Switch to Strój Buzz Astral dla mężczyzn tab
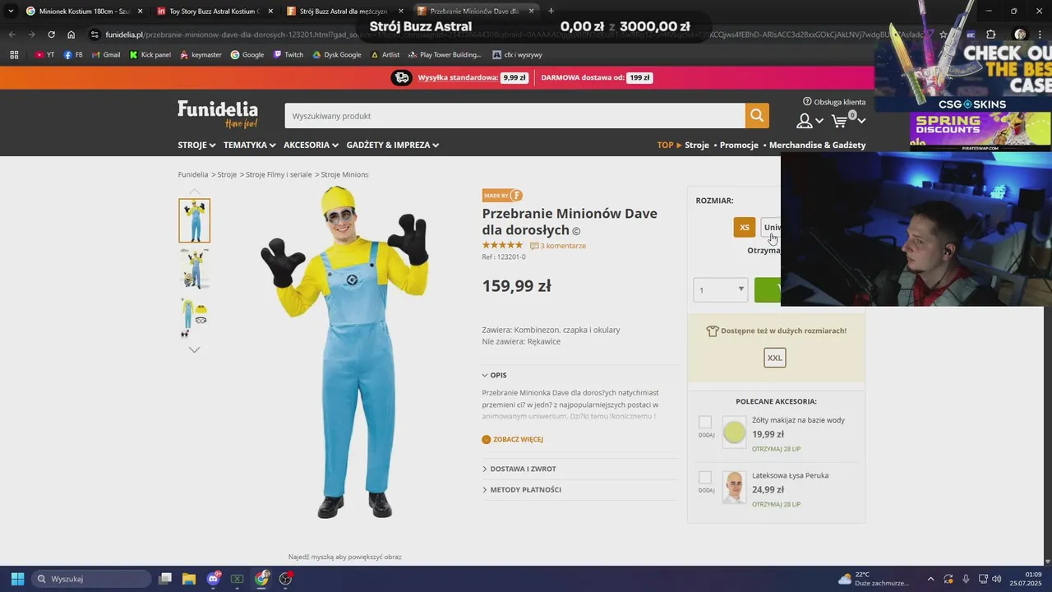This screenshot has height=592, width=1052. (345, 11)
